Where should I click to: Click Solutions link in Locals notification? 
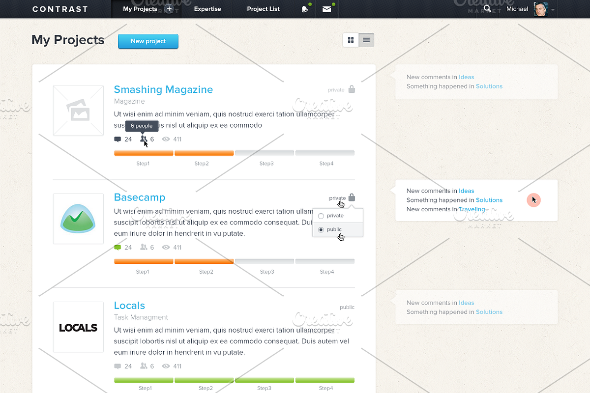click(489, 312)
